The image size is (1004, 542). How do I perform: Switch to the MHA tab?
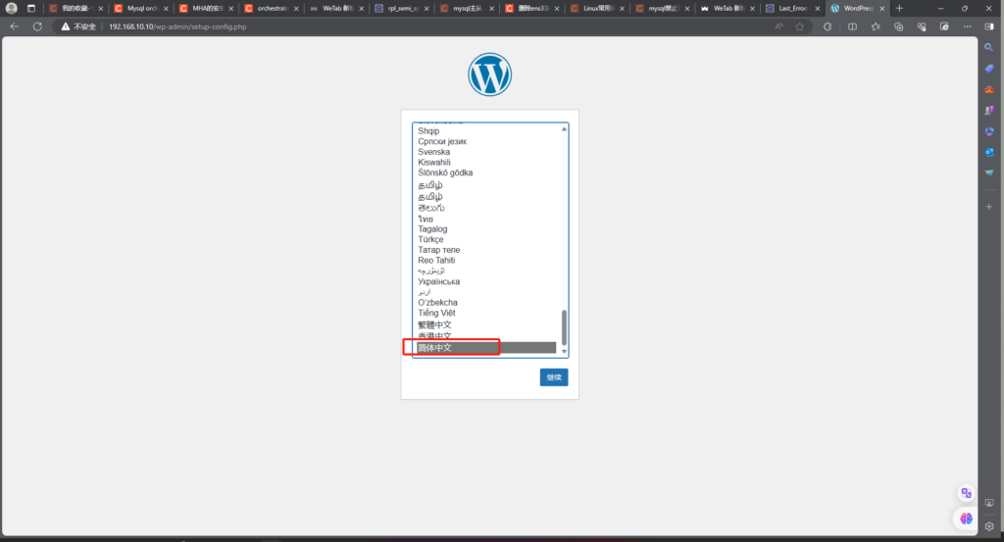(206, 8)
